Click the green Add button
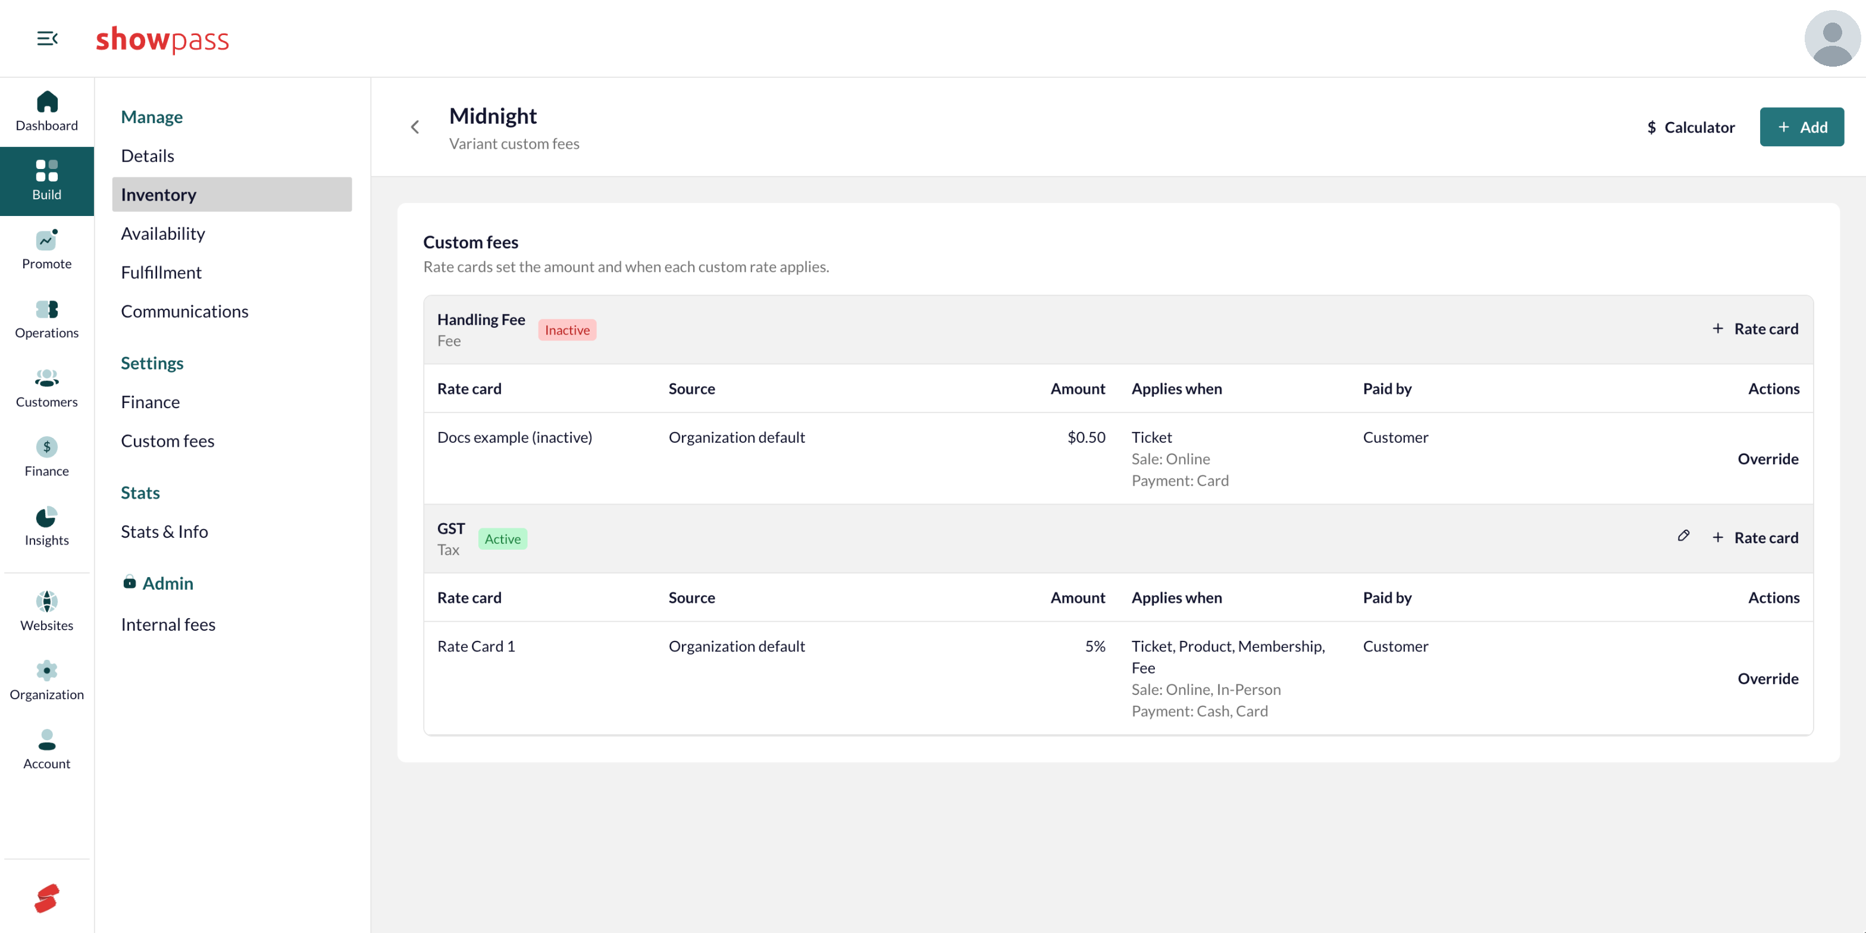This screenshot has width=1866, height=933. pos(1802,127)
